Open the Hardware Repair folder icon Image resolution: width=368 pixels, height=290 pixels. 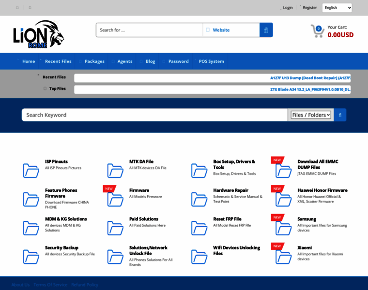pyautogui.click(x=199, y=199)
